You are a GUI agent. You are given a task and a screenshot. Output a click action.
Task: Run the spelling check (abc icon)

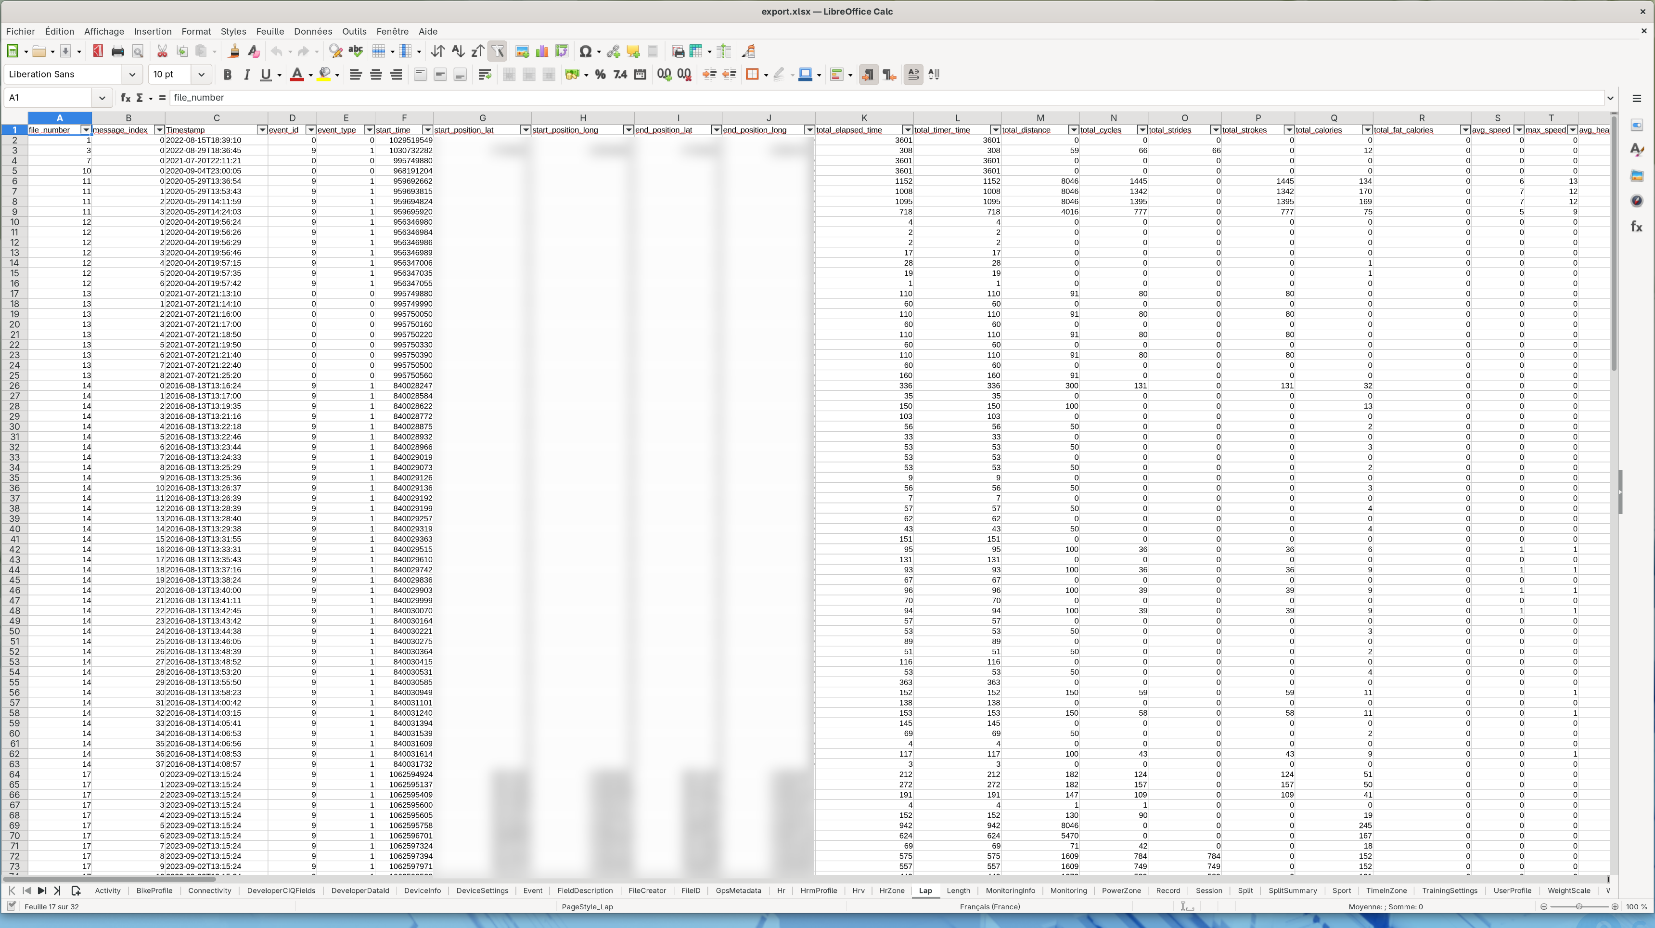point(355,52)
